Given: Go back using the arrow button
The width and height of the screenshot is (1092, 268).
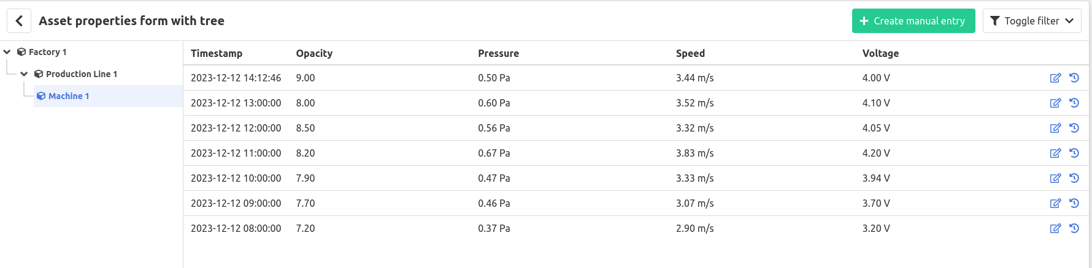Looking at the screenshot, I should [x=19, y=21].
